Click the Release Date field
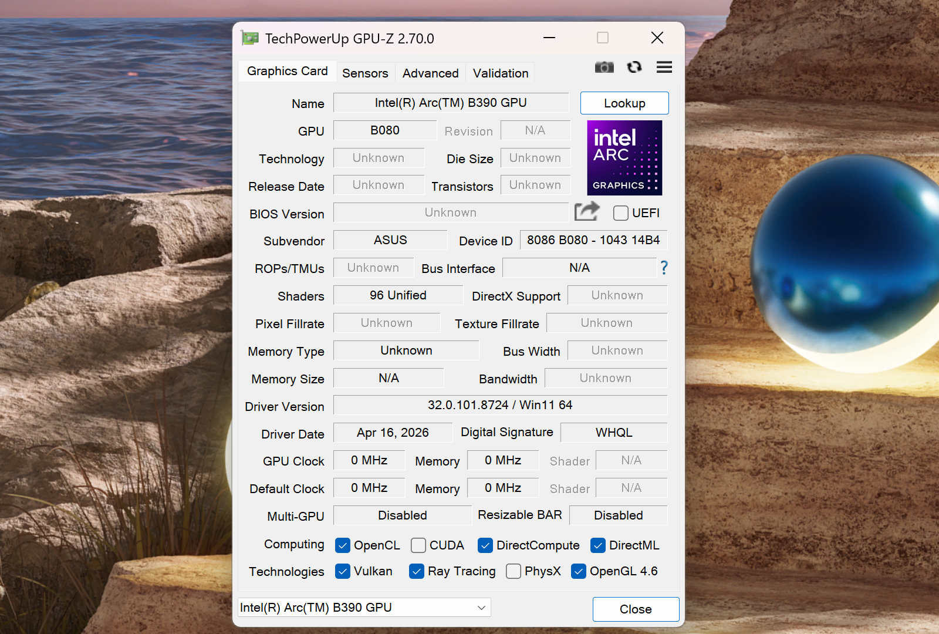Viewport: 939px width, 634px height. point(379,185)
